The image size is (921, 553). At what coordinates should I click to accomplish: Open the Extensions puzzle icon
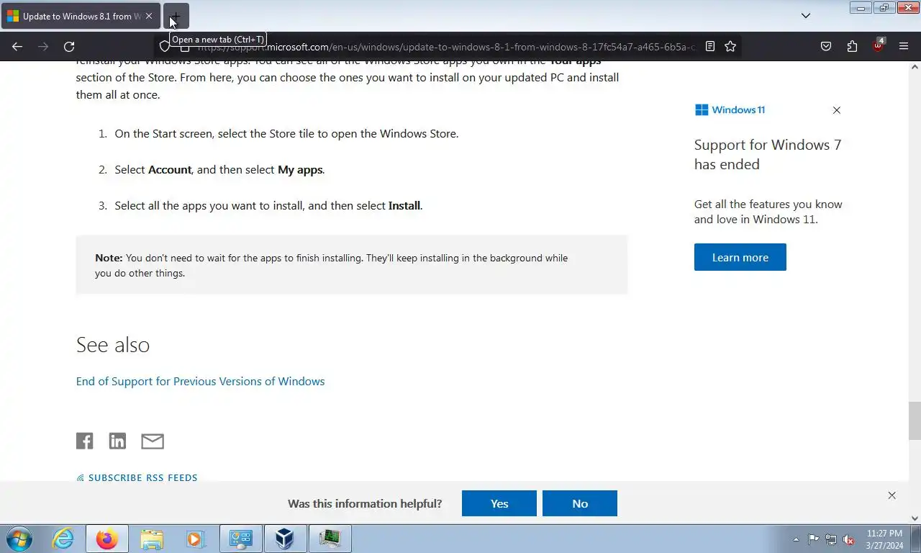coord(852,46)
